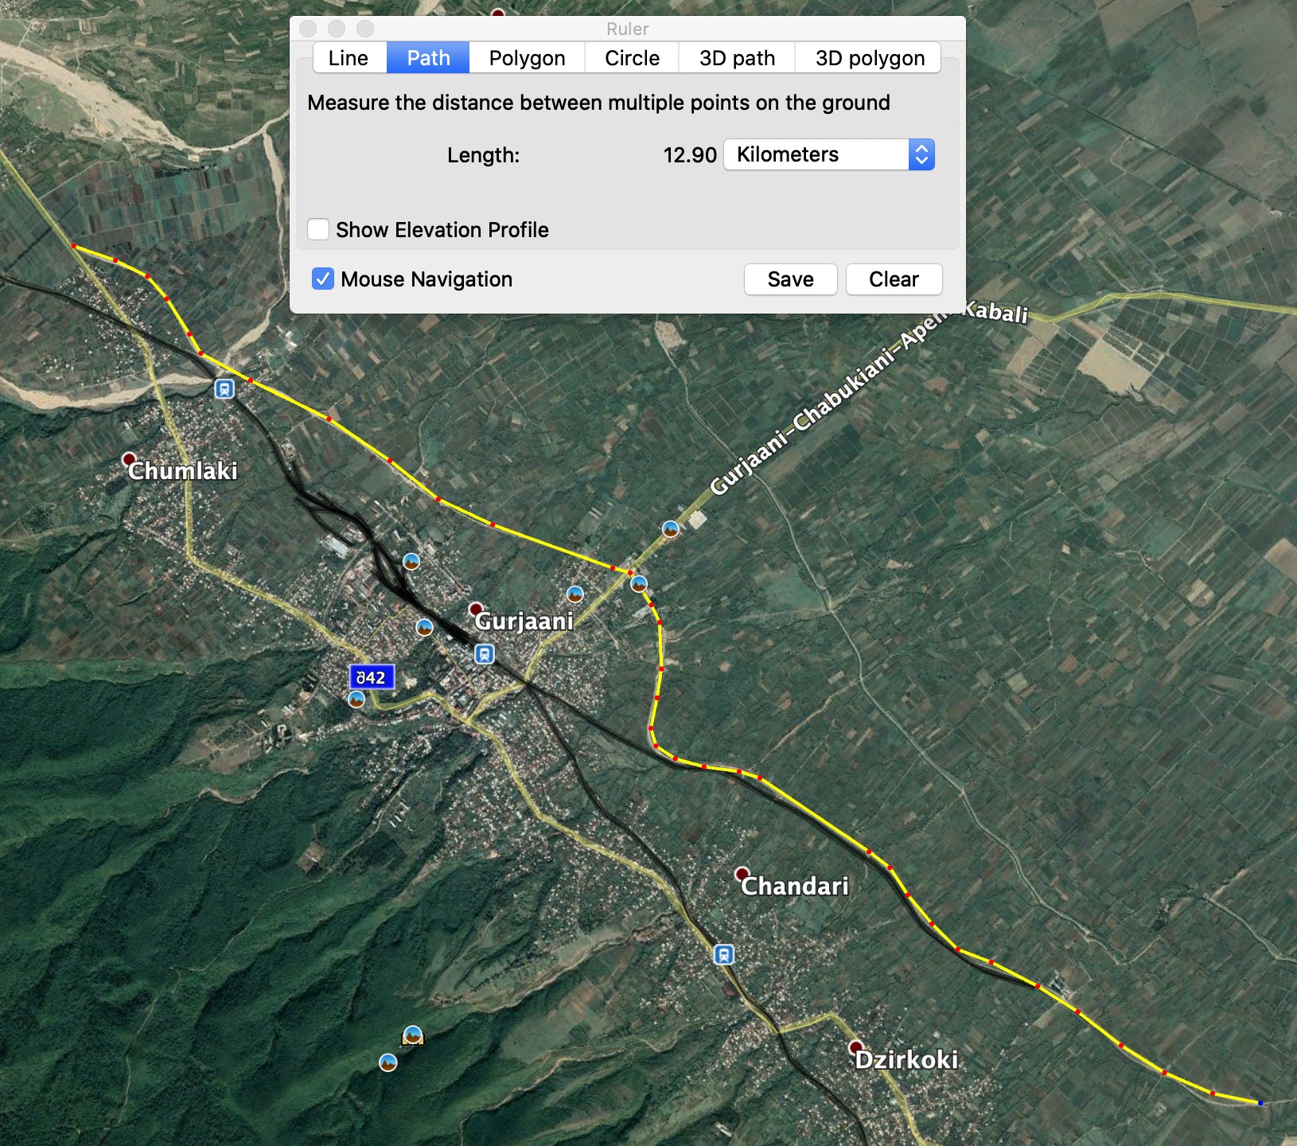Clear the measured path

click(894, 279)
